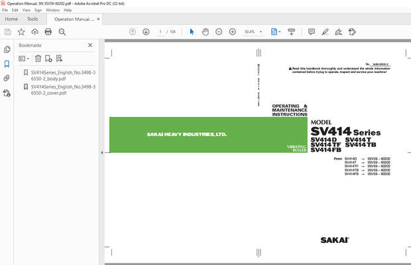This screenshot has height=265, width=411.
Task: Click the page number input field
Action: pos(160,32)
